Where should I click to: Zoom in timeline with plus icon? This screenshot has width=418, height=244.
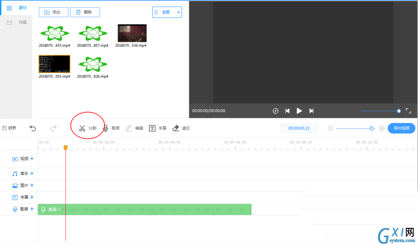click(382, 128)
